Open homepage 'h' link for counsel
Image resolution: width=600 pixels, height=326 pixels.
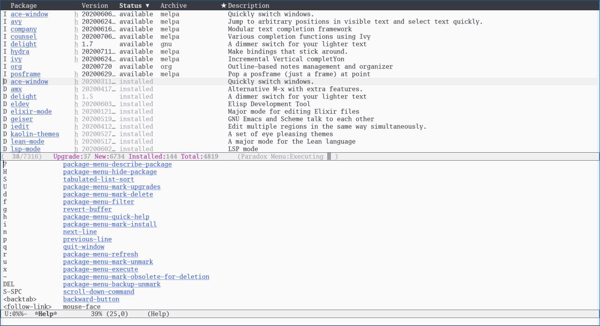(76, 37)
